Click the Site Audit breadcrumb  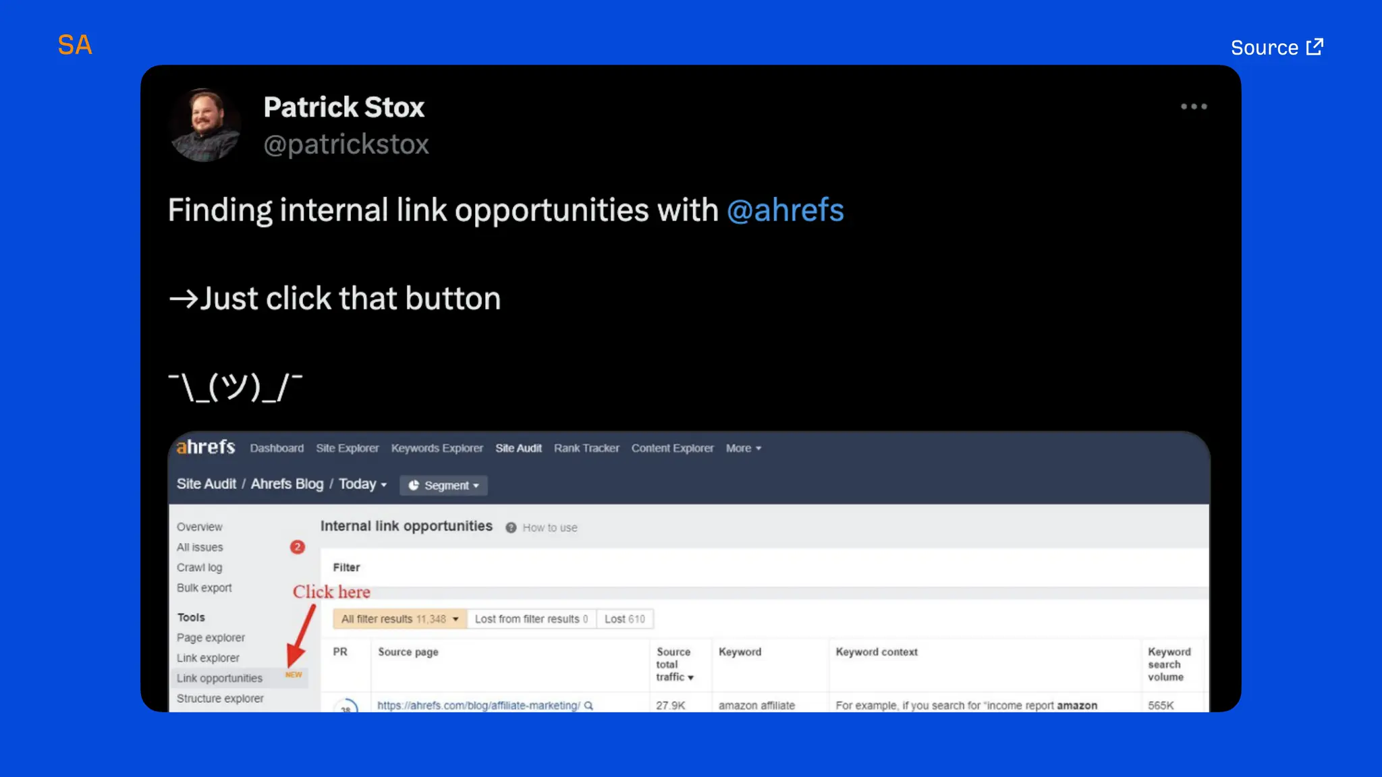click(206, 484)
